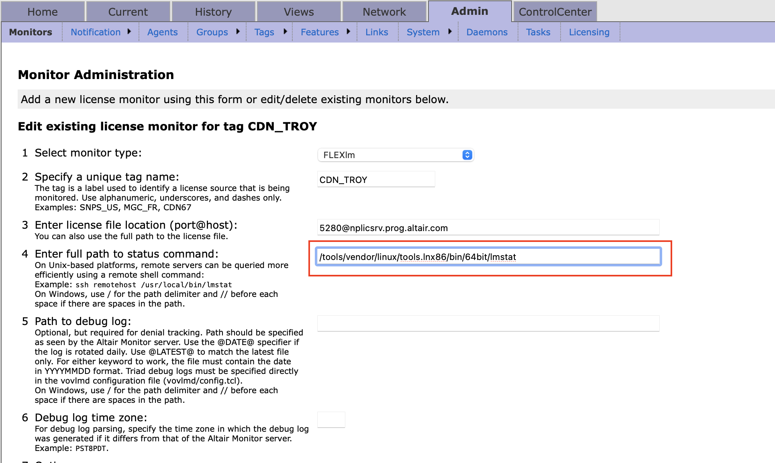The width and height of the screenshot is (775, 463).
Task: Open the Agents page
Action: coord(162,32)
